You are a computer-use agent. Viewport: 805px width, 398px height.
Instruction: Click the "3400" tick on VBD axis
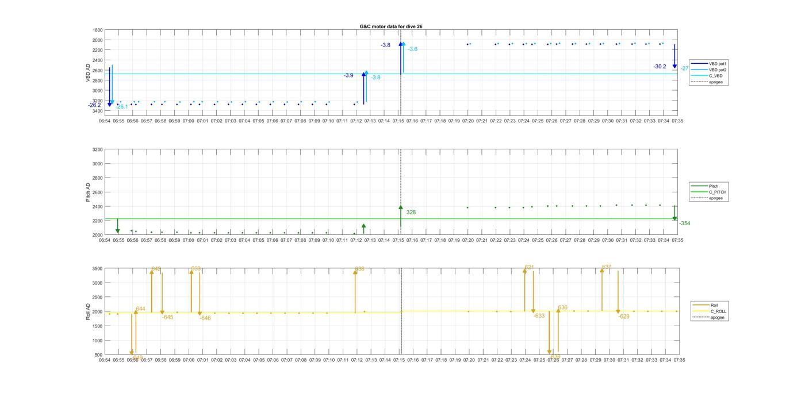coord(98,111)
